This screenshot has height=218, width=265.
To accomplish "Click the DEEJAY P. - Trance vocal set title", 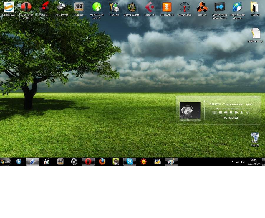I will pyautogui.click(x=226, y=104).
